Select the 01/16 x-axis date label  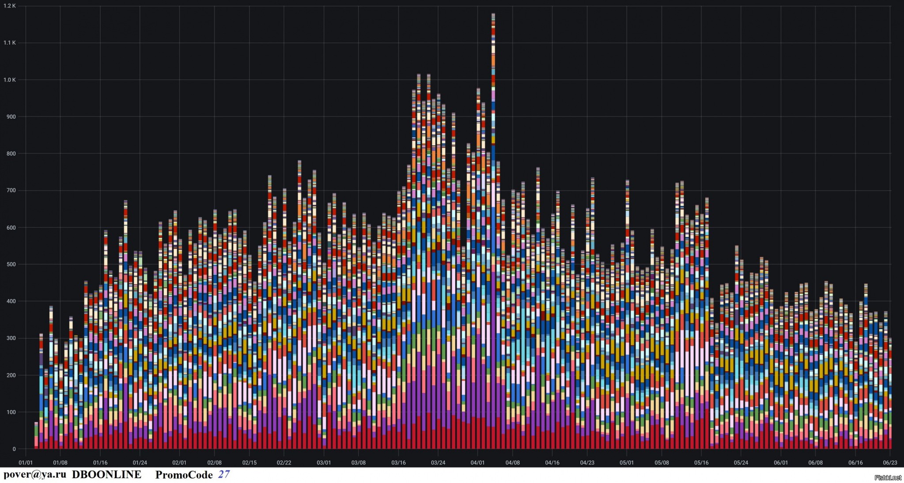(x=100, y=463)
